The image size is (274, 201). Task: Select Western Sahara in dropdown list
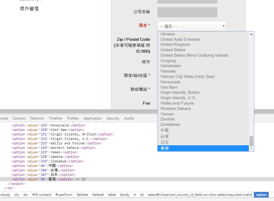[x=203, y=108]
